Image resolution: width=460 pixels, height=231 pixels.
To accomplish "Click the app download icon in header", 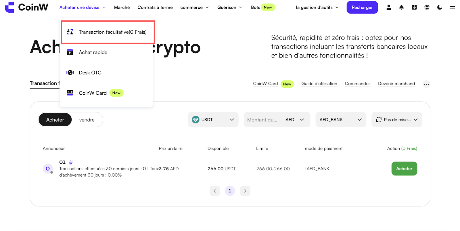I will [414, 7].
